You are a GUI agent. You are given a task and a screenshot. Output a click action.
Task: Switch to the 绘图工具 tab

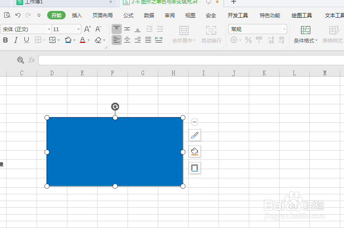(301, 15)
